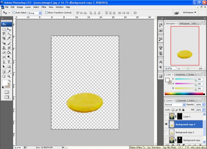The image size is (207, 149).
Task: Open the Fill slider arrow
Action: (x=204, y=110)
